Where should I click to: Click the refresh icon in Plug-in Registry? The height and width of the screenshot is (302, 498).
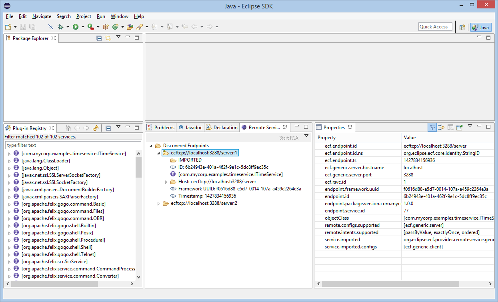(95, 128)
